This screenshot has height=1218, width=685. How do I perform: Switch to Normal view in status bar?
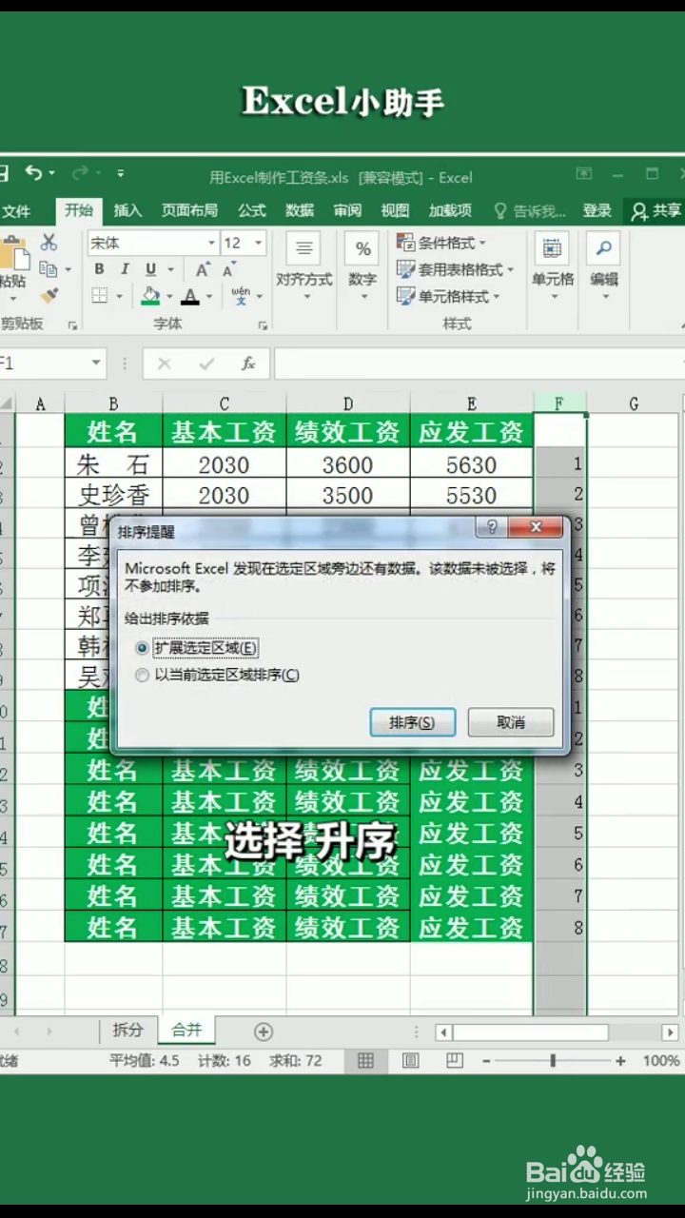(x=365, y=1060)
